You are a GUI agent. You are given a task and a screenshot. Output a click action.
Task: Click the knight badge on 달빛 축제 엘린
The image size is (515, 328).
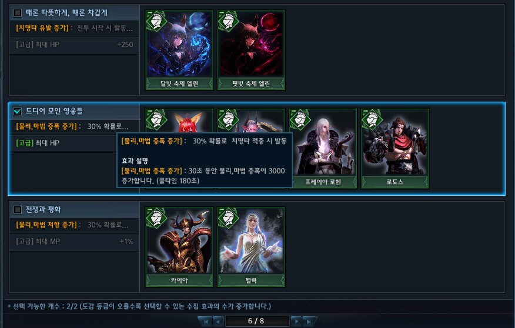(156, 21)
